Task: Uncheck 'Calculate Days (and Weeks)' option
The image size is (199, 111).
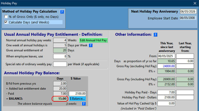Action: pos(6,22)
